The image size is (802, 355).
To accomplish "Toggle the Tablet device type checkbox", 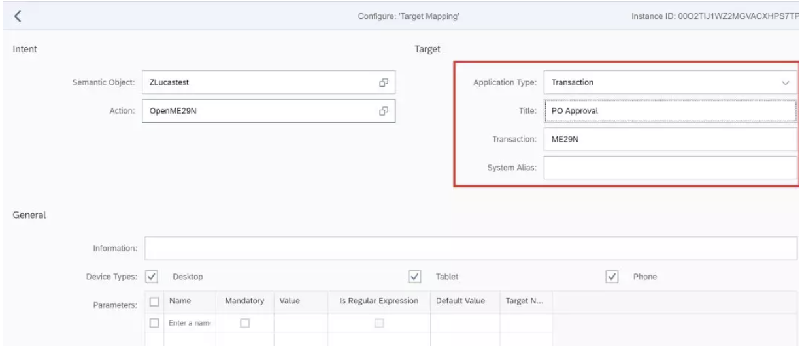I will (414, 277).
